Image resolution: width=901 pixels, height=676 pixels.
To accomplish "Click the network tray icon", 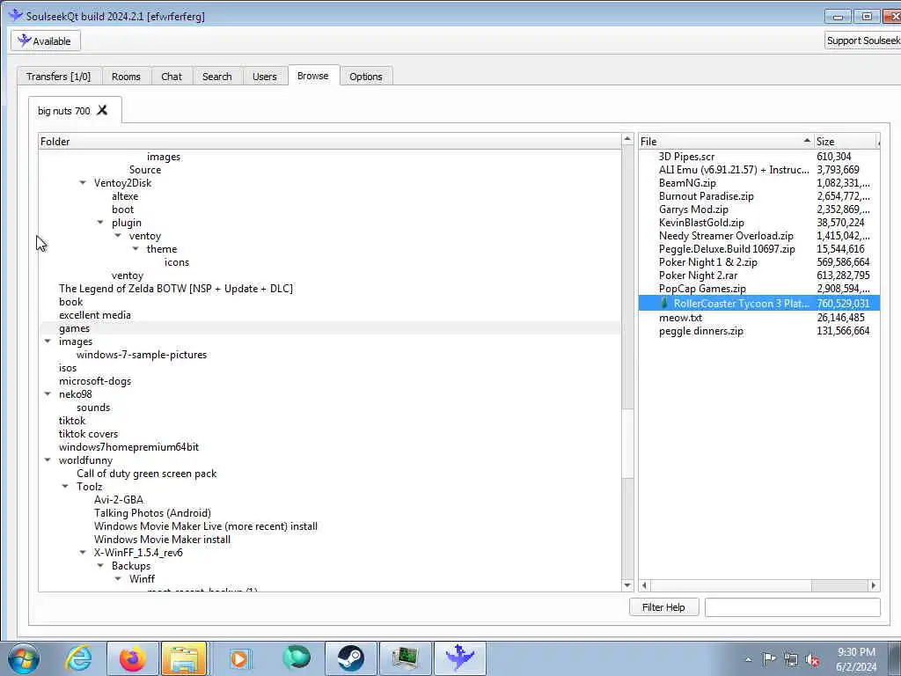I will pos(791,660).
